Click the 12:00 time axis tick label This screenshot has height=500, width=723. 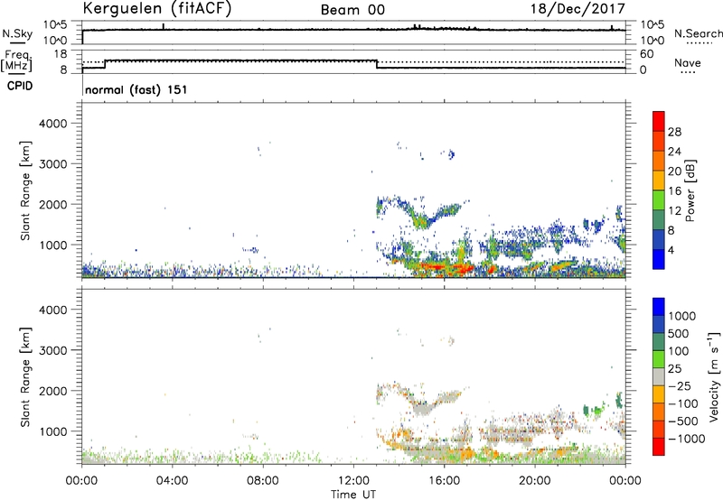353,481
